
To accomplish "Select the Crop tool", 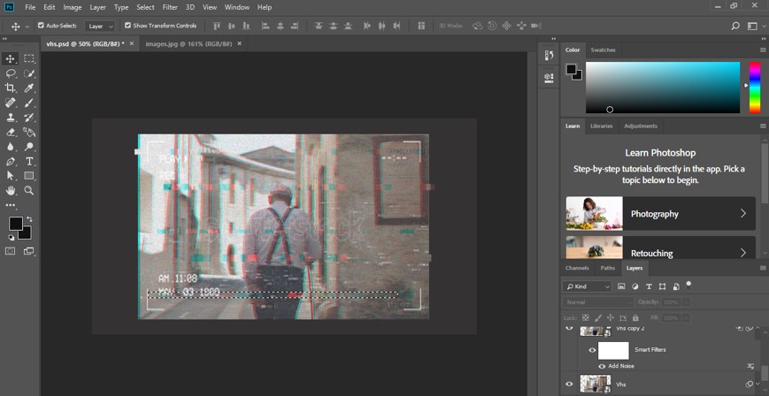I will click(11, 88).
